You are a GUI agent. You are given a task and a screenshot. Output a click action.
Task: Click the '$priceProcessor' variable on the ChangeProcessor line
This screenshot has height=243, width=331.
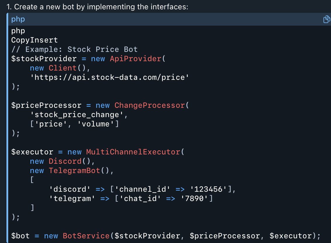[46, 105]
